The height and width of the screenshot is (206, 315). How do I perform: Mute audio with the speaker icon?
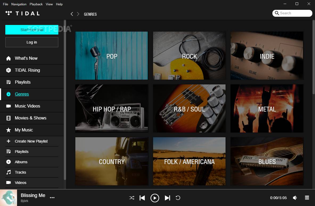pos(295,198)
